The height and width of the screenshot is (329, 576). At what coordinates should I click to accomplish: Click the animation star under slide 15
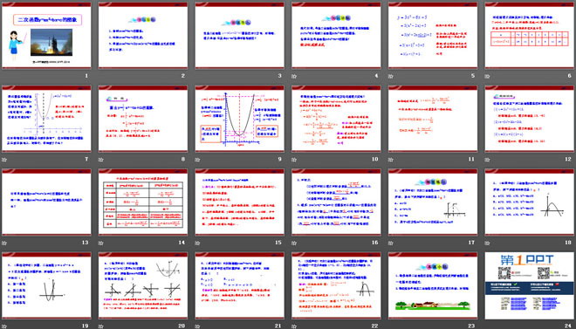tap(197, 243)
